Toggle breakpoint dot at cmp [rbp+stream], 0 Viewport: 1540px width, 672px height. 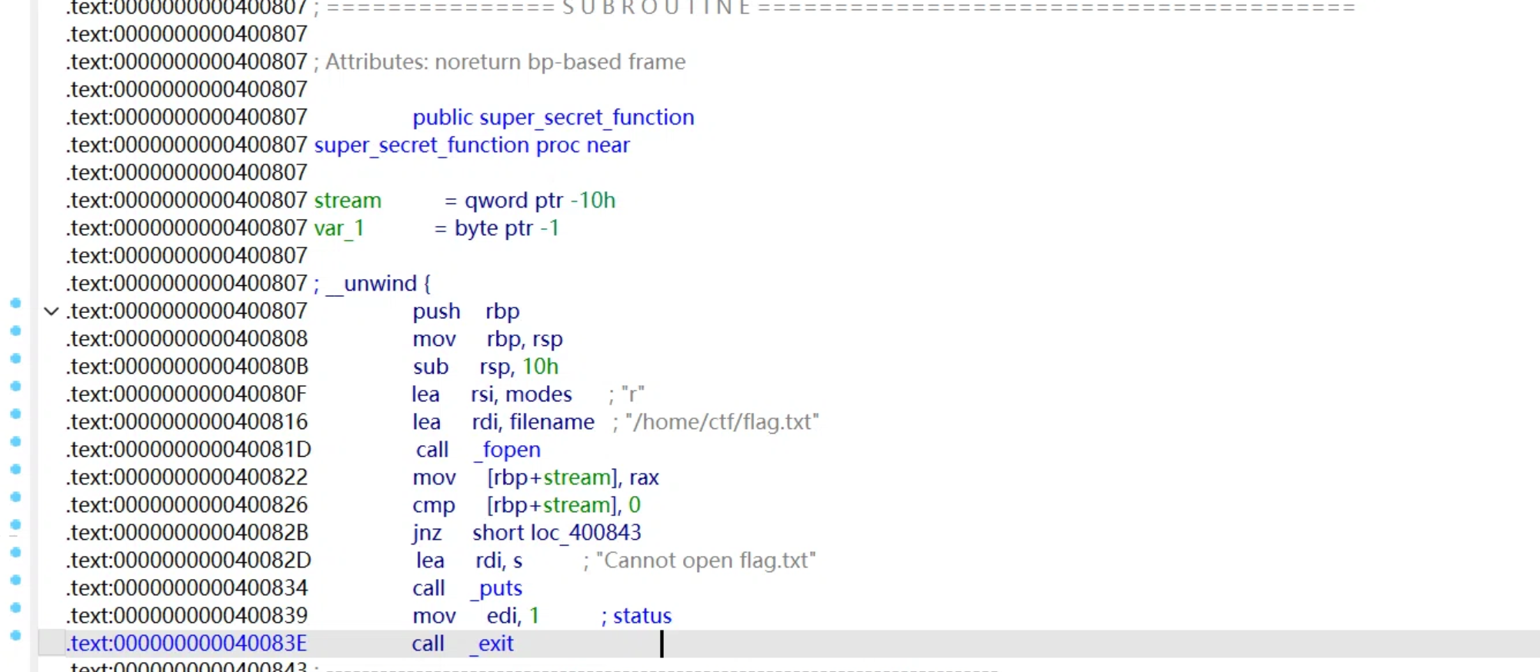15,497
